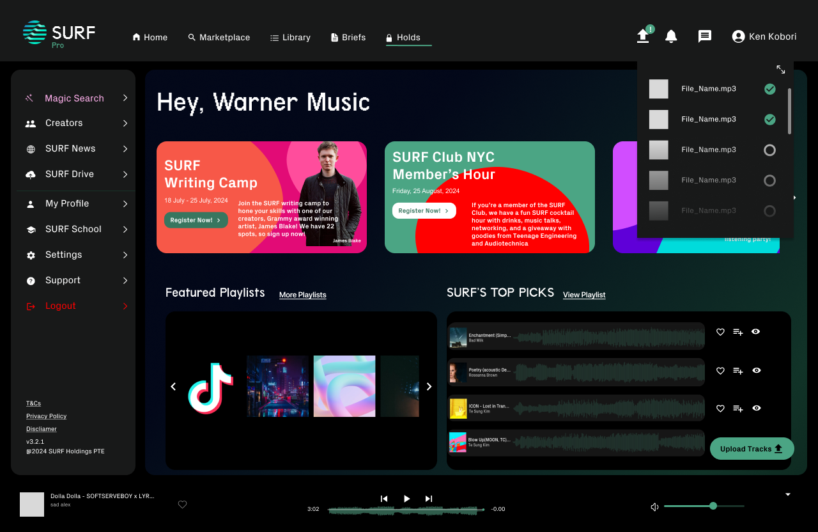This screenshot has width=818, height=532.
Task: Click the Magic Search wand icon
Action: click(x=29, y=98)
